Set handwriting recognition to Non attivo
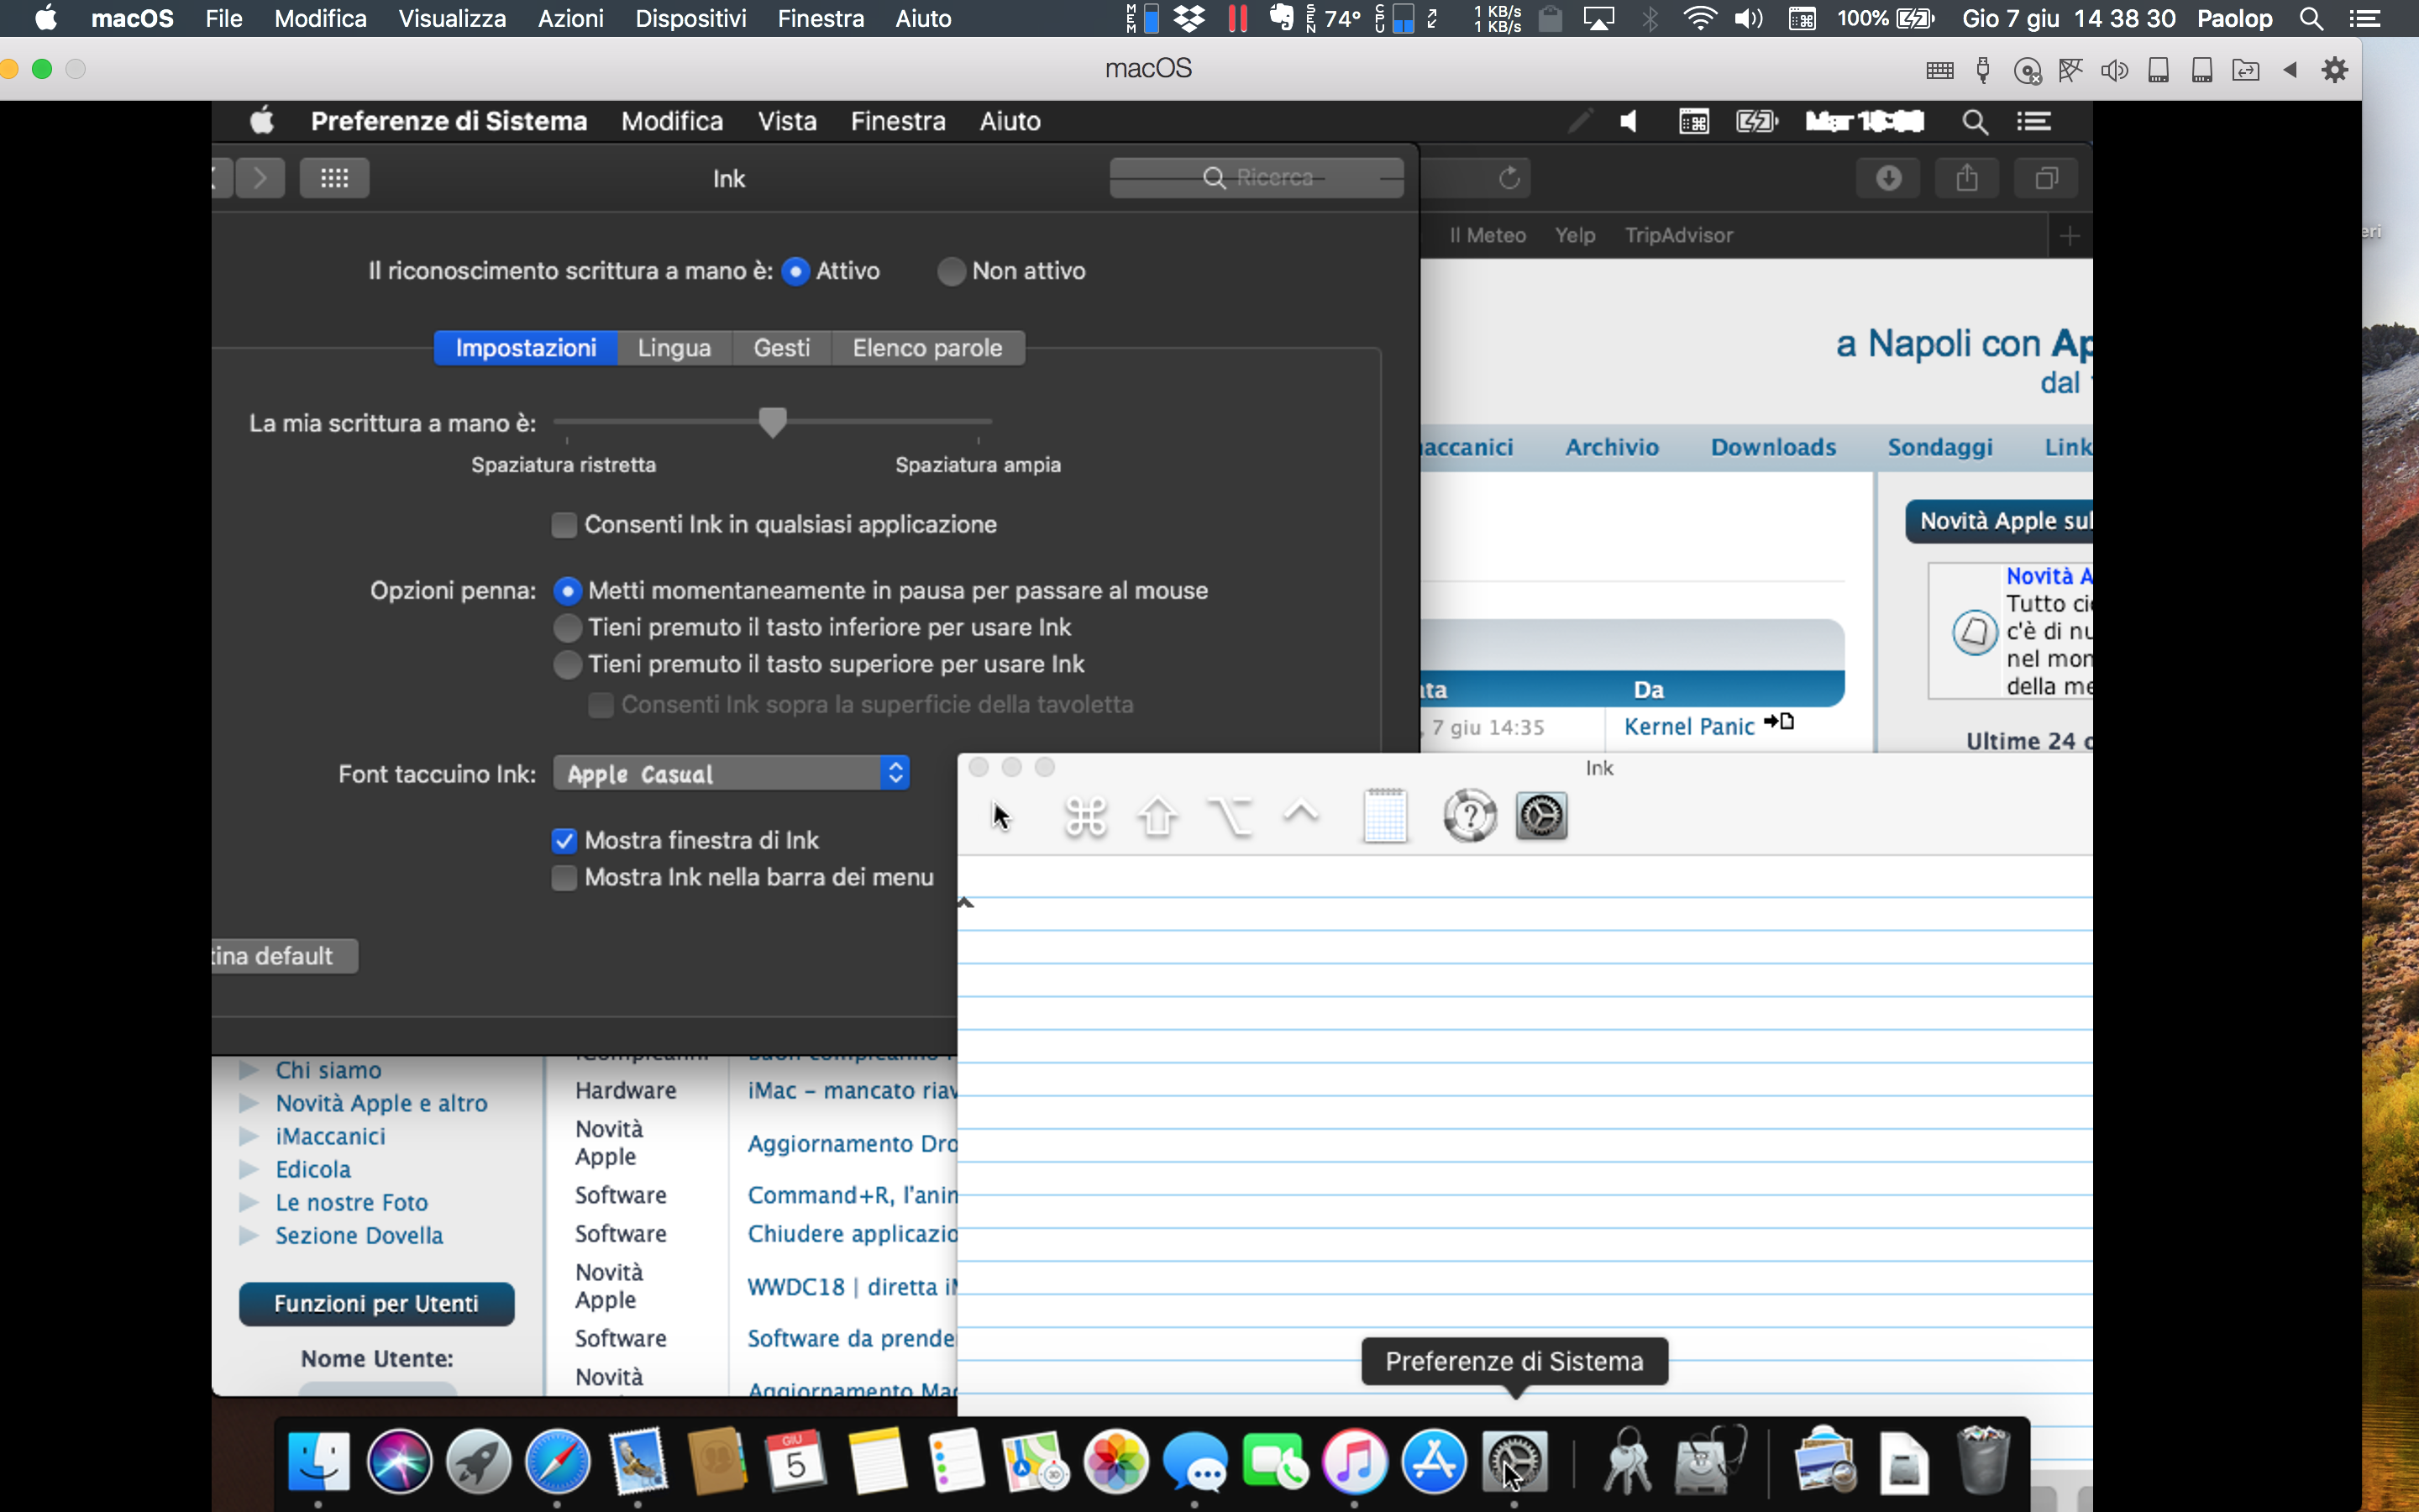 951,271
